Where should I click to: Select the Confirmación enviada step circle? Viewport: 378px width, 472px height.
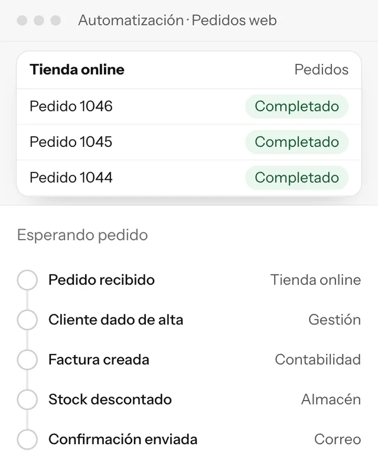pos(27,439)
